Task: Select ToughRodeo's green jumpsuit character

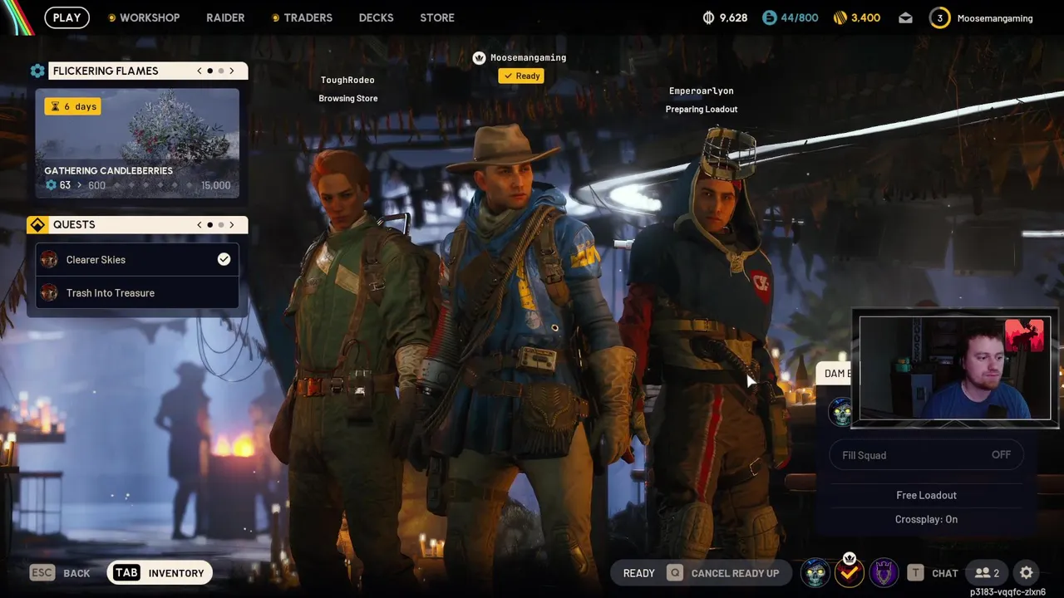Action: 353,365
